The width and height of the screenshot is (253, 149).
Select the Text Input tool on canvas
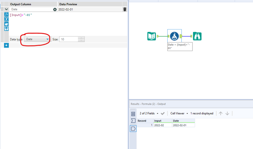click(151, 36)
